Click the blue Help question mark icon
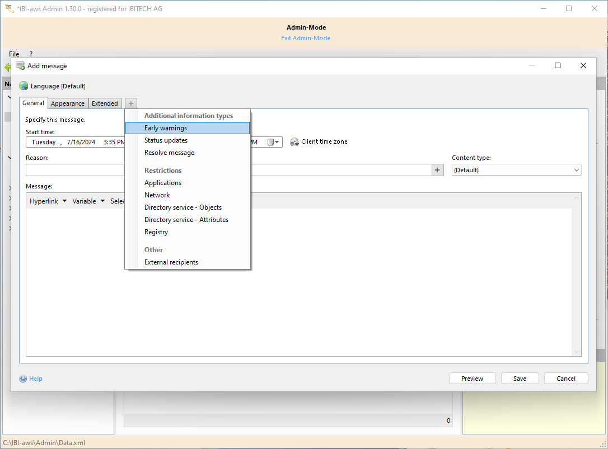Viewport: 608px width, 449px height. click(x=23, y=379)
